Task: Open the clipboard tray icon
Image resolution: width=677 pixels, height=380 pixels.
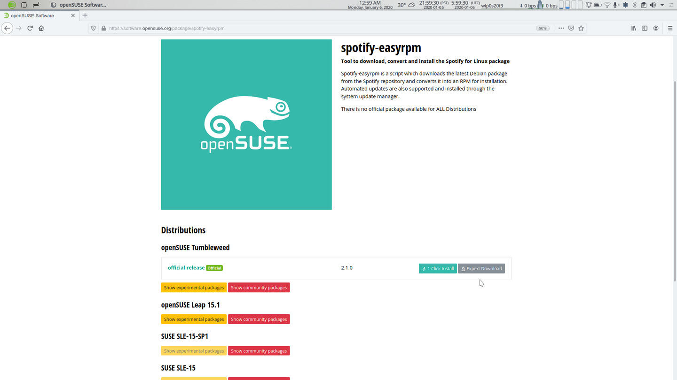Action: 644,5
